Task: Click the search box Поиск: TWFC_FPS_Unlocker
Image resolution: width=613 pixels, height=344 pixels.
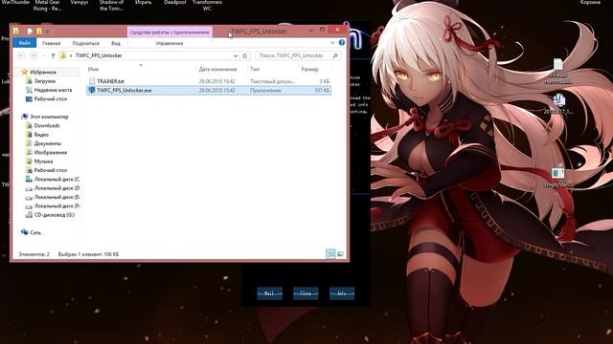Action: point(293,55)
